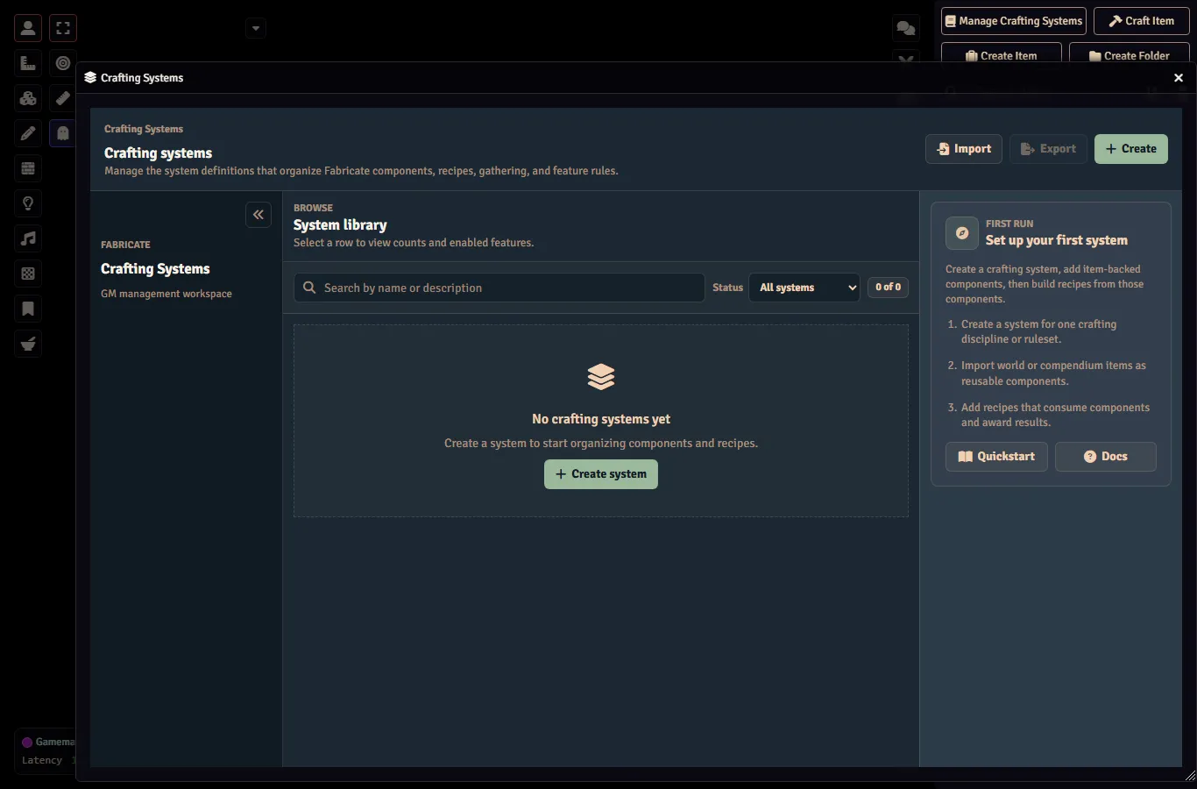
Task: Click the search by name field
Action: click(499, 288)
